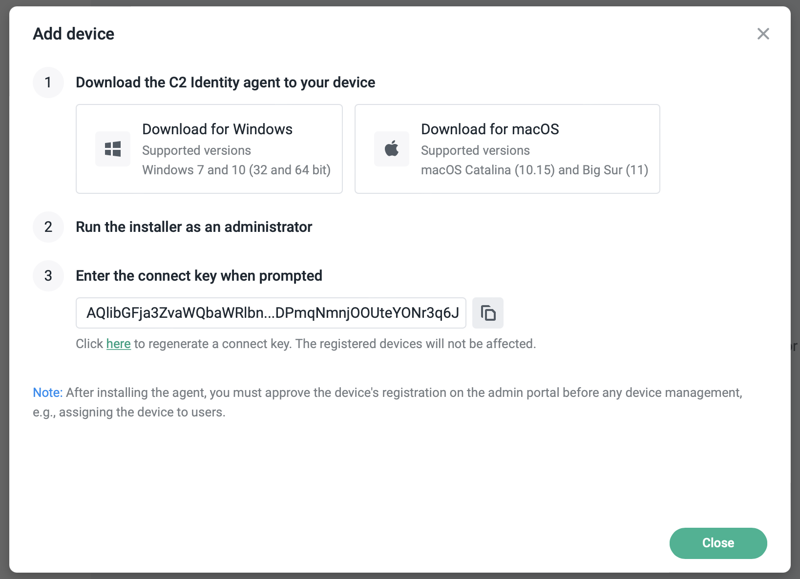
Task: Click the Apple logo icon
Action: [391, 149]
